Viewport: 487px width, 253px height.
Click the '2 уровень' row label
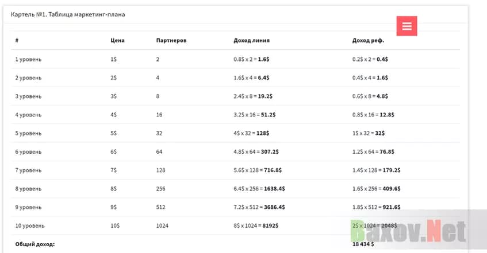[28, 77]
